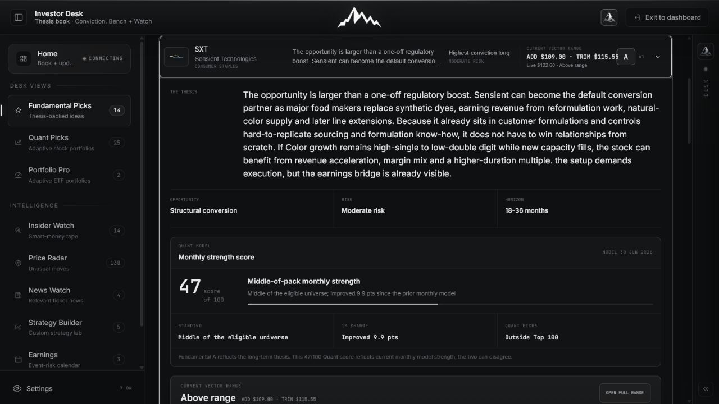719x404 pixels.
Task: Click the newspaper icon for News Watch
Action: (19, 295)
